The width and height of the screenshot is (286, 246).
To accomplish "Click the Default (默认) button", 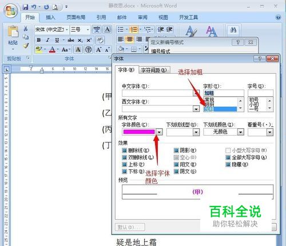I will 130,227.
